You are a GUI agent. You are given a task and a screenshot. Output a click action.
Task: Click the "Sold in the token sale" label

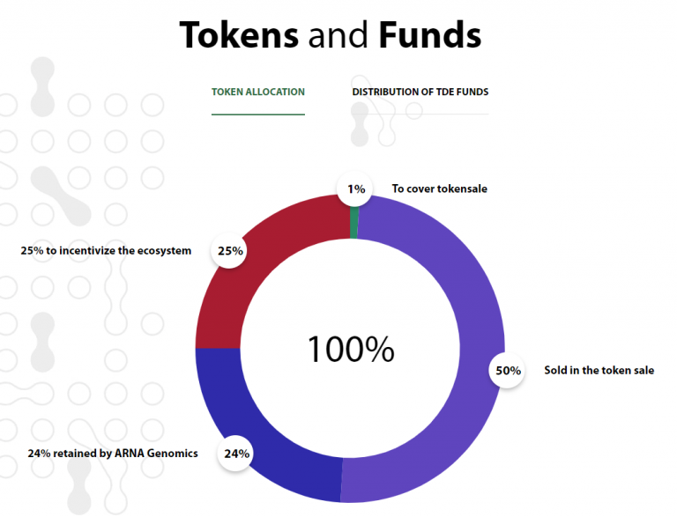(x=599, y=370)
